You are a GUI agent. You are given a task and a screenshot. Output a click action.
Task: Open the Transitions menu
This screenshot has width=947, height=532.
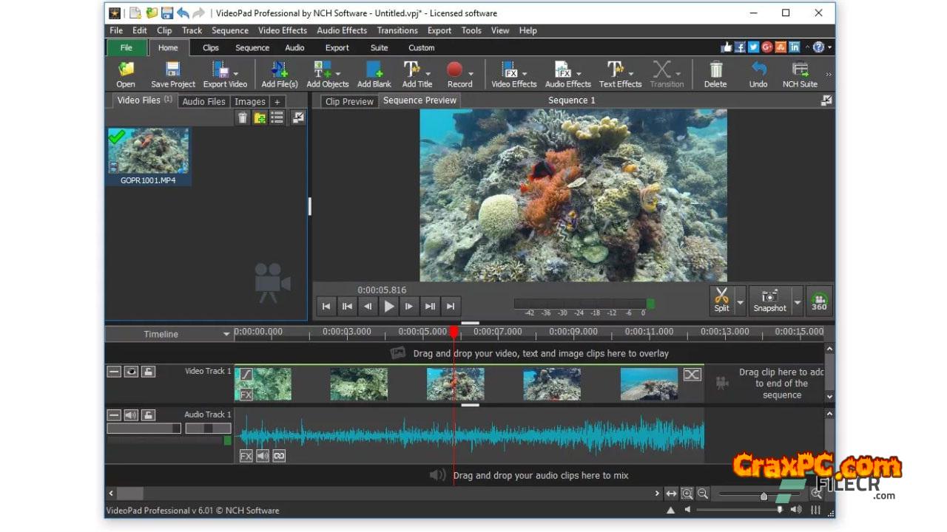pyautogui.click(x=397, y=30)
